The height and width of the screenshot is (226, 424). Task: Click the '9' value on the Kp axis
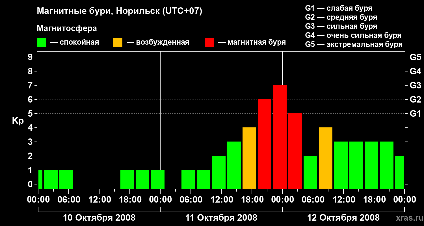point(31,57)
